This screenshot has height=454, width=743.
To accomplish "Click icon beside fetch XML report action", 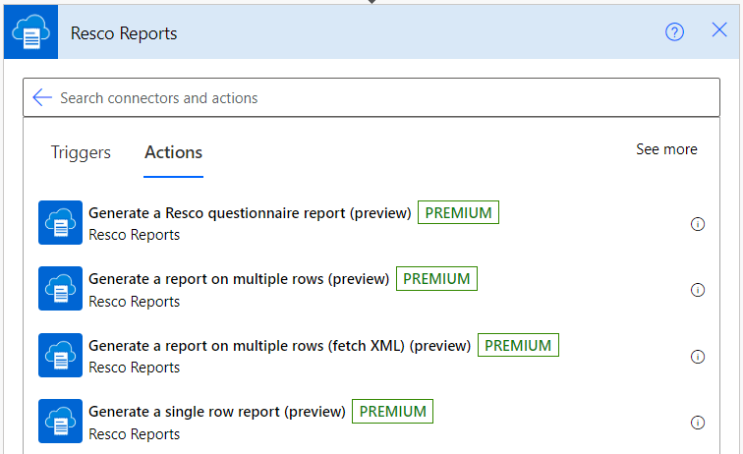I will pos(60,355).
